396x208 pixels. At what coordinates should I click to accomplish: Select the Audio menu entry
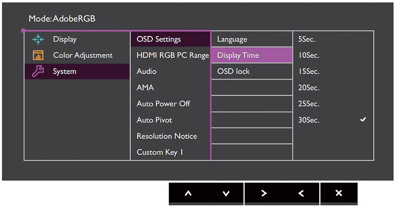tap(170, 72)
